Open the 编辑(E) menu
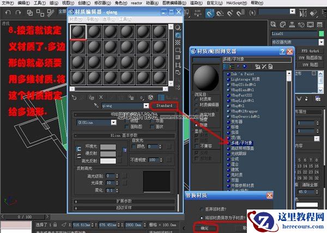Screen dimensions: 327x233 (x=24, y=3)
